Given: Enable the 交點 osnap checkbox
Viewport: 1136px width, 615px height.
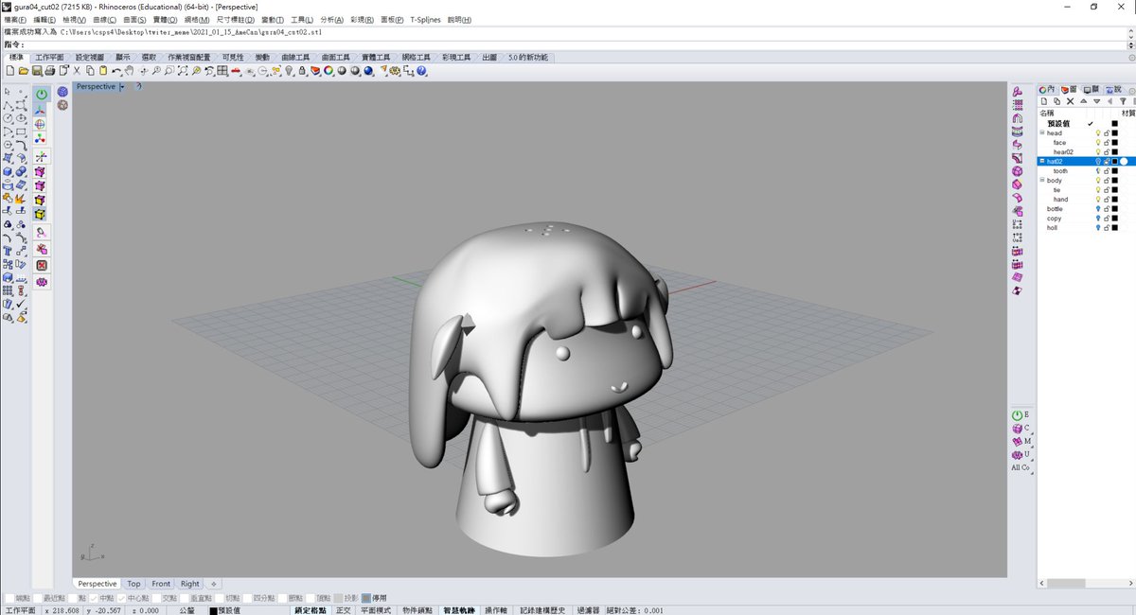Looking at the screenshot, I should (x=157, y=598).
